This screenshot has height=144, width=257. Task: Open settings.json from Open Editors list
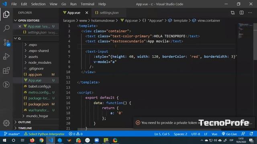[x=36, y=32]
